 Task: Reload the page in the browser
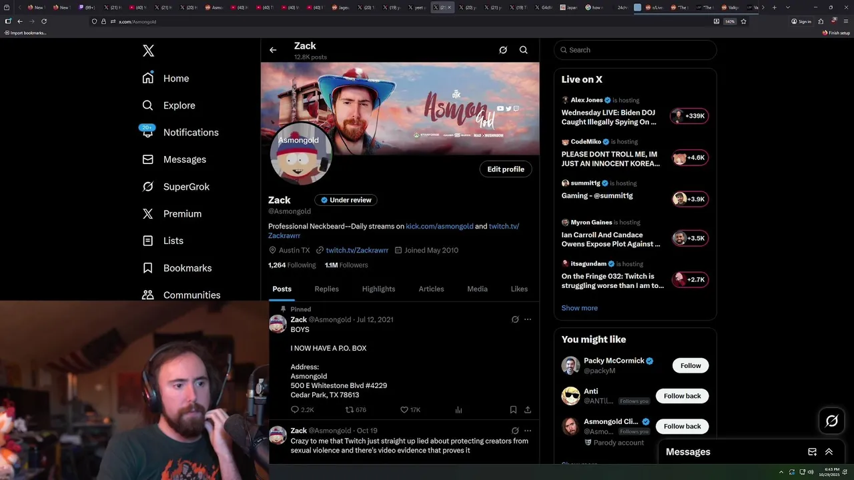tap(44, 21)
